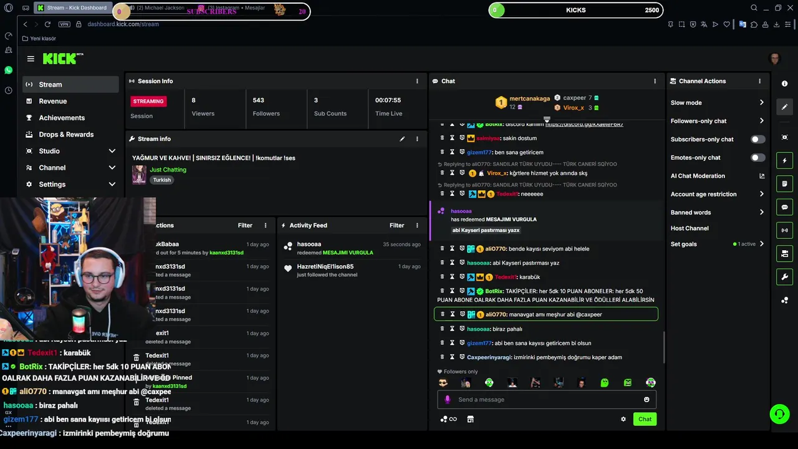798x449 pixels.
Task: Click the channel points infinity icon
Action: coord(449,419)
